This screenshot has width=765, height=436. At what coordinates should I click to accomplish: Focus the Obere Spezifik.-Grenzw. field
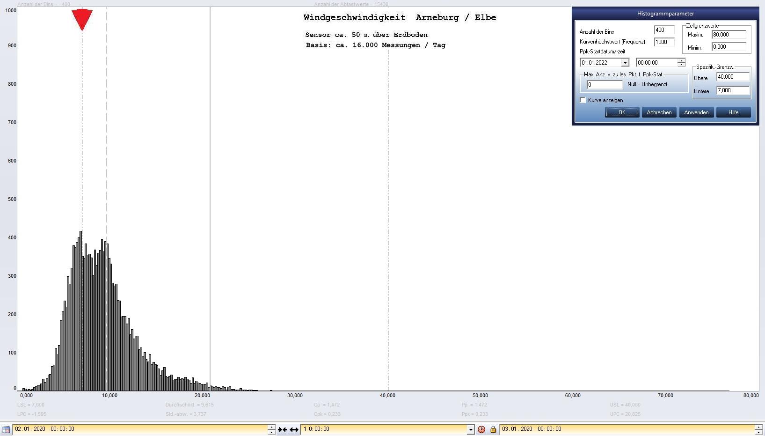733,77
